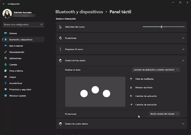Open Hora e idioma settings

click(23, 71)
